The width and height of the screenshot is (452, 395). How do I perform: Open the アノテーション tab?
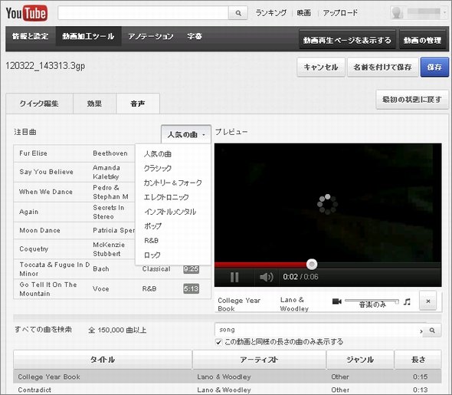point(150,36)
